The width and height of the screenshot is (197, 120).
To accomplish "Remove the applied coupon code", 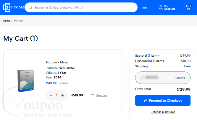I will tap(180, 78).
